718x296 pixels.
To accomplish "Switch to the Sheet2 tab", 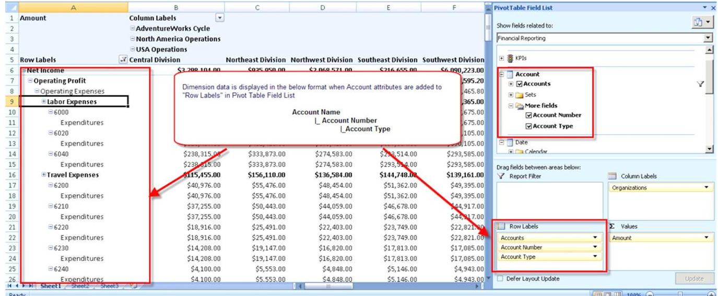I will (x=80, y=286).
